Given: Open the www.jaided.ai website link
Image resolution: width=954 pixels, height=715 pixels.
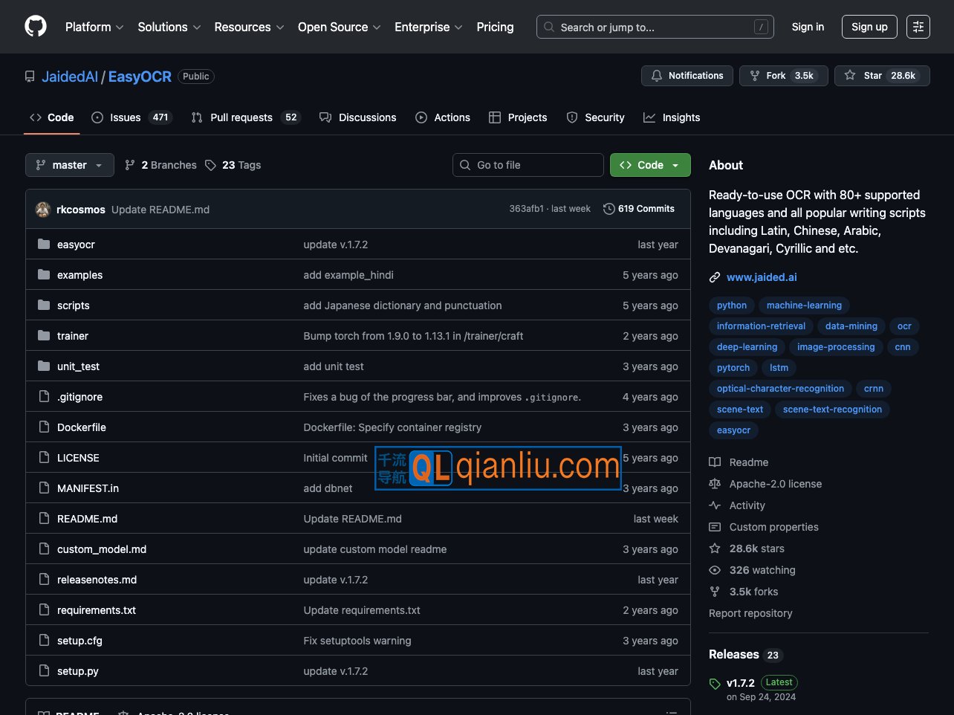Looking at the screenshot, I should tap(761, 277).
